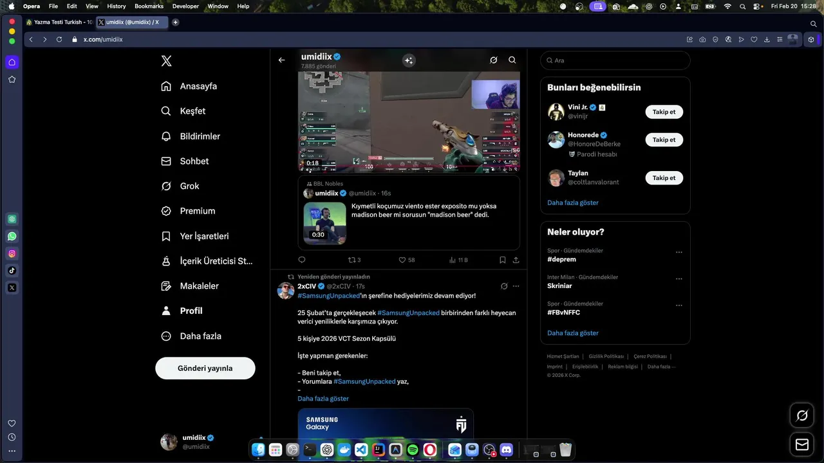Open more options on 2xCIV post
Viewport: 824px width, 463px height.
pos(516,286)
